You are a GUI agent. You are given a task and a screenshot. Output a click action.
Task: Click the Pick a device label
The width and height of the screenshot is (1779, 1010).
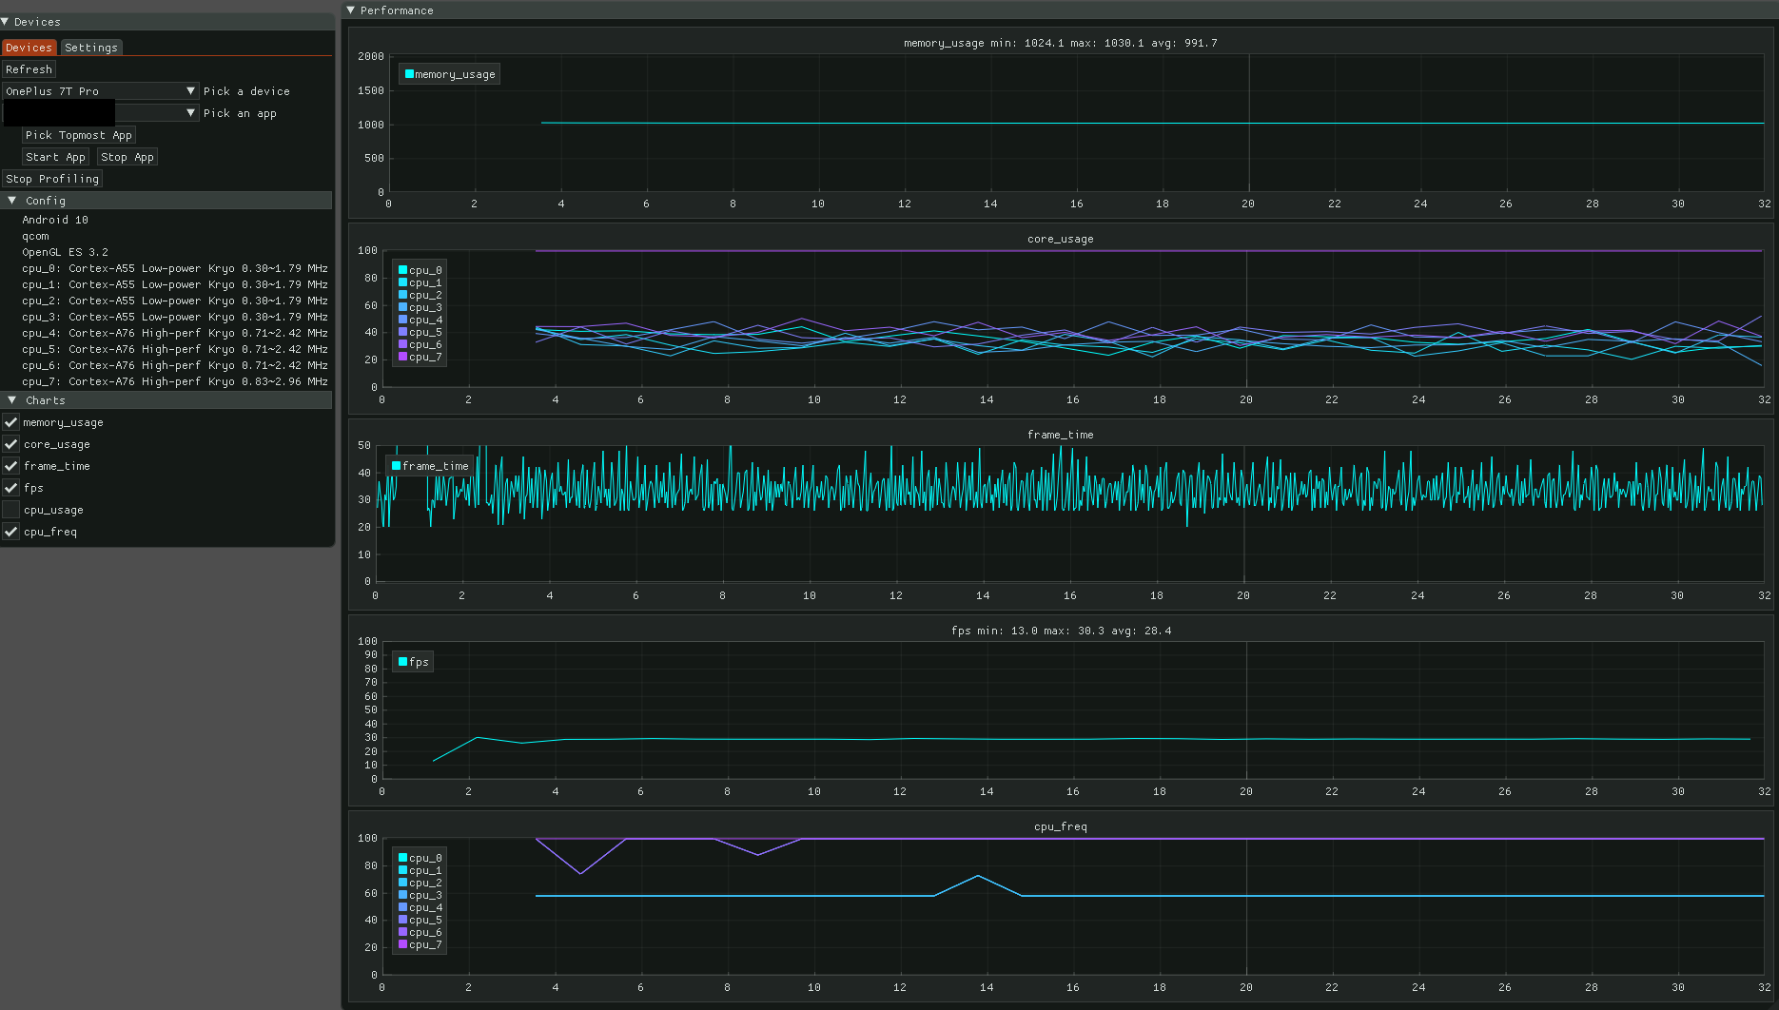coord(246,91)
